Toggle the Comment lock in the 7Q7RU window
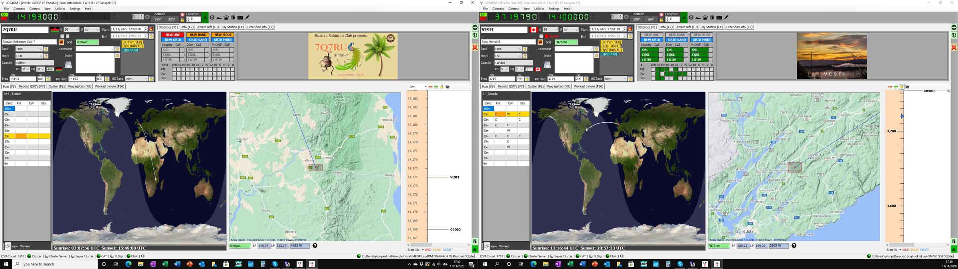Viewport: 958px width, 269px height. coord(117,49)
